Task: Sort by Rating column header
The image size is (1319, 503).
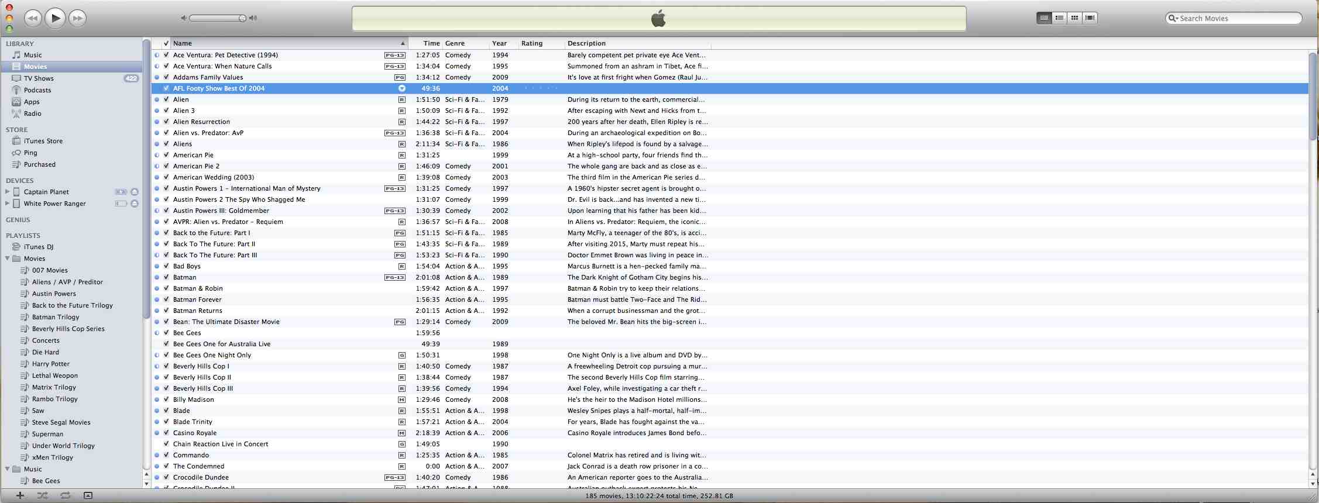Action: tap(541, 43)
